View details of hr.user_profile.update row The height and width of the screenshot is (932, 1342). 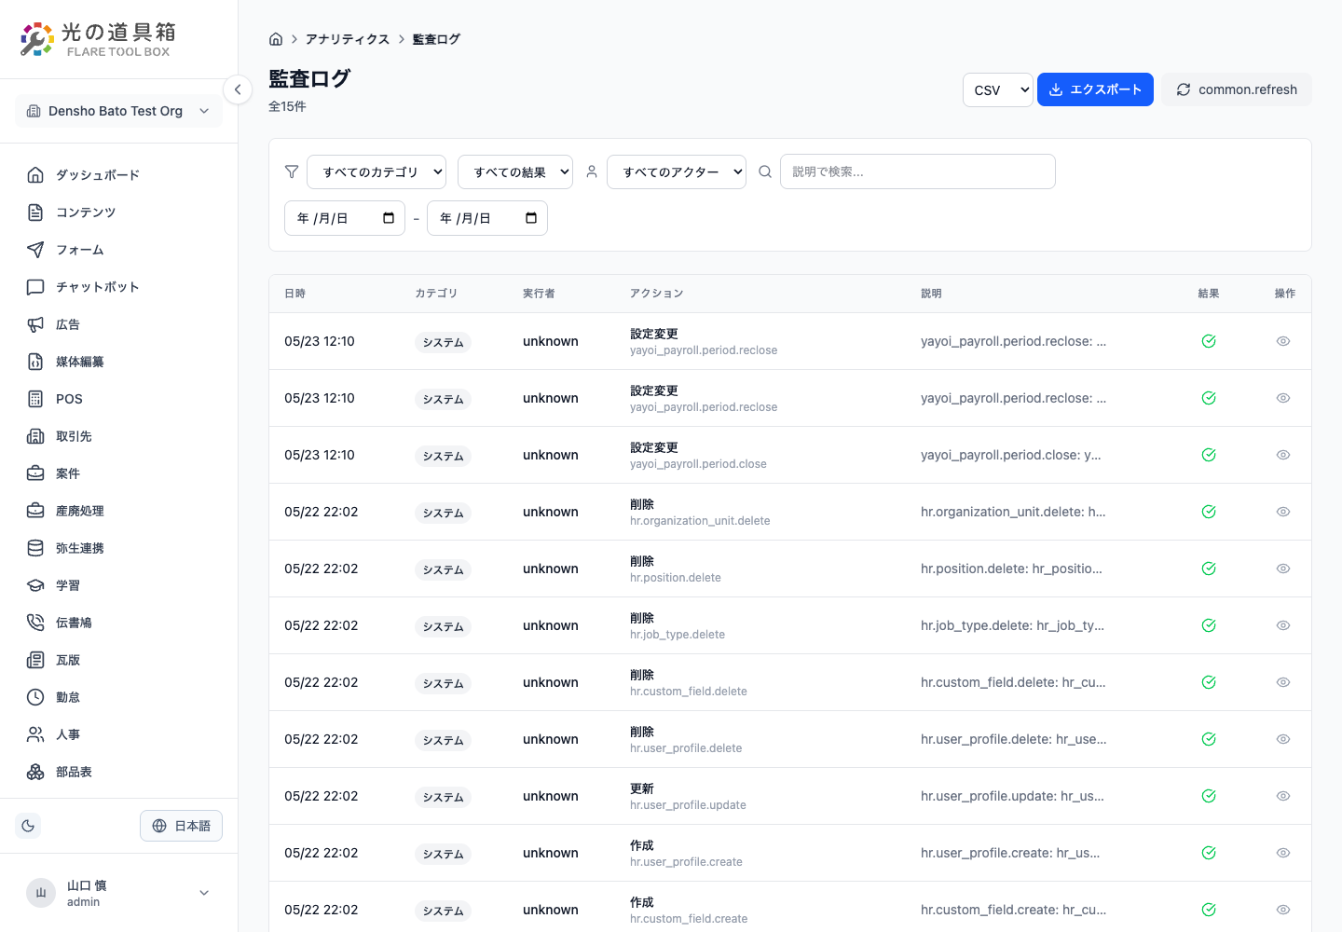click(x=1283, y=796)
